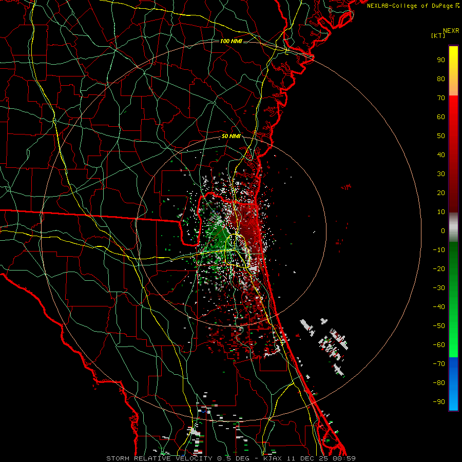Click the 20 value on the velocity scale

coord(441,193)
